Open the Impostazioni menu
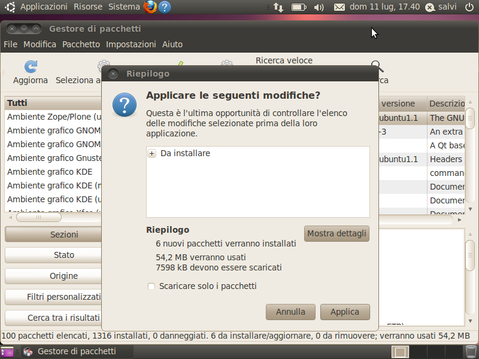The height and width of the screenshot is (359, 479). point(131,44)
